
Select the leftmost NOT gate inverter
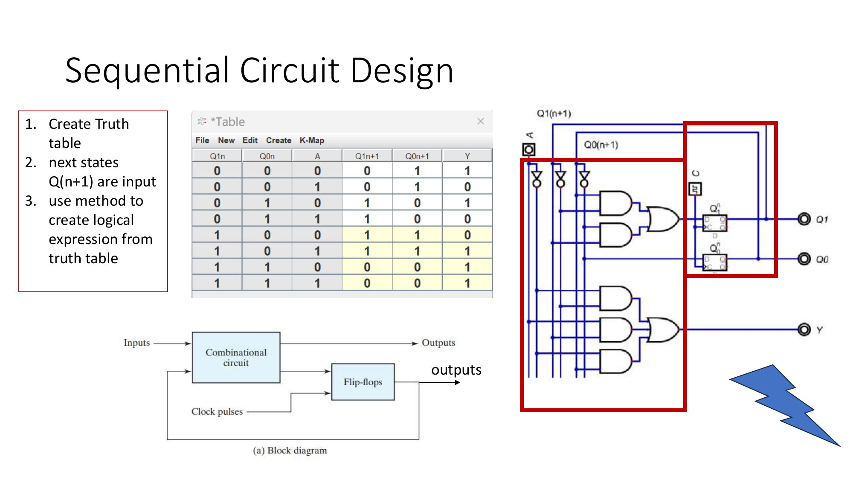(537, 179)
